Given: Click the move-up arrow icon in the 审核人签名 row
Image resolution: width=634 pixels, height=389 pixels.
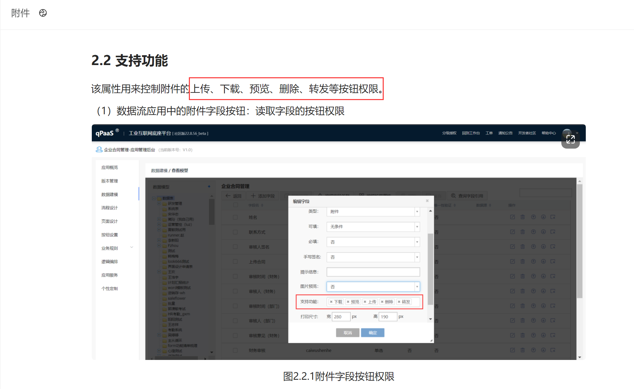Looking at the screenshot, I should point(533,247).
